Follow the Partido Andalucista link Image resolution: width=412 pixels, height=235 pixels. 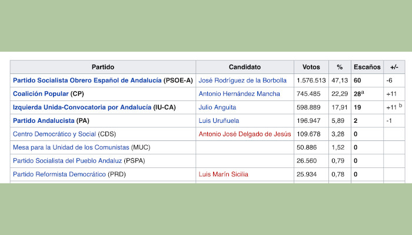click(x=44, y=120)
